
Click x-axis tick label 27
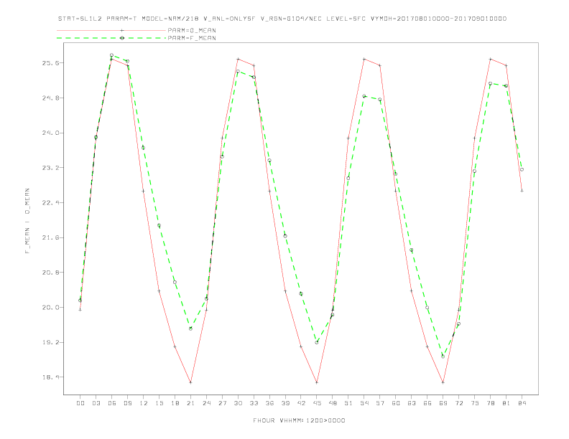[x=222, y=403]
